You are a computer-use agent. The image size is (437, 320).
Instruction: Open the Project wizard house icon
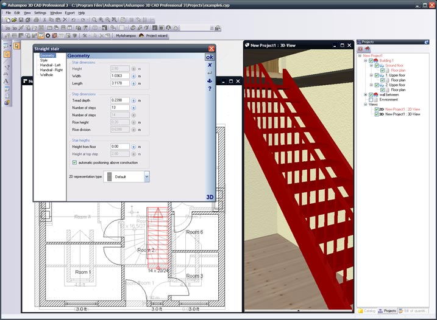(141, 36)
